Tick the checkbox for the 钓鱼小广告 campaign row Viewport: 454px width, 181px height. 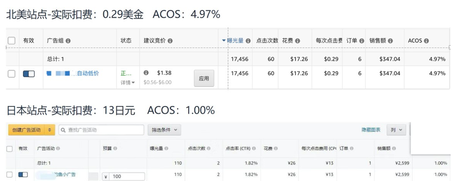coord(10,174)
